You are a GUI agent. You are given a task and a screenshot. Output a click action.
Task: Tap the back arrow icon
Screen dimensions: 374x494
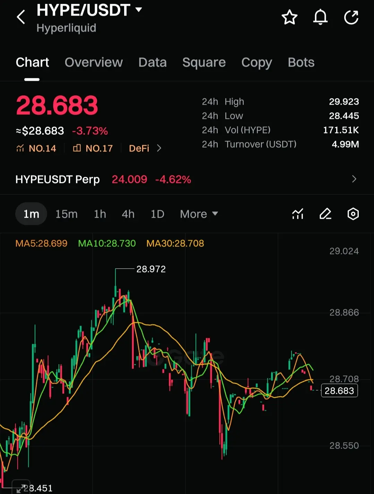coord(21,17)
